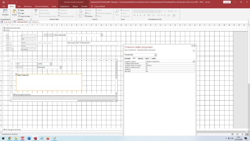This screenshot has width=250, height=141.
Task: Switch to the Progettazione ribbon tab
Action: coord(64,6)
